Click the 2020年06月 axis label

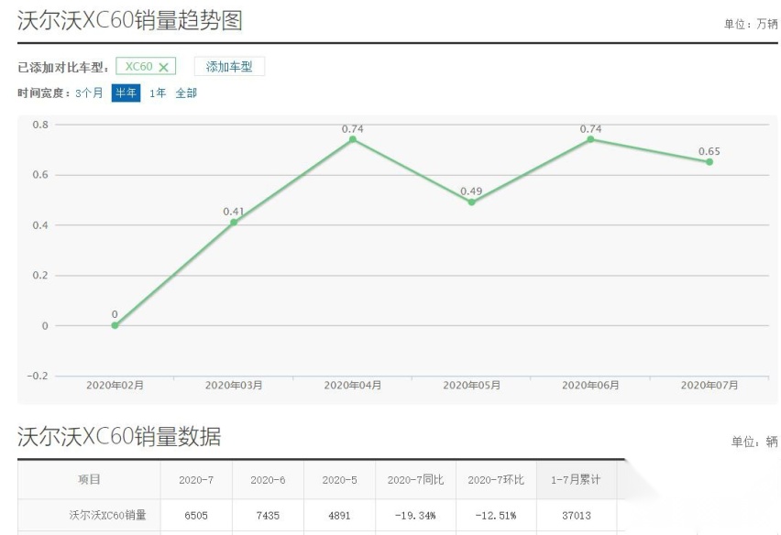click(x=590, y=385)
